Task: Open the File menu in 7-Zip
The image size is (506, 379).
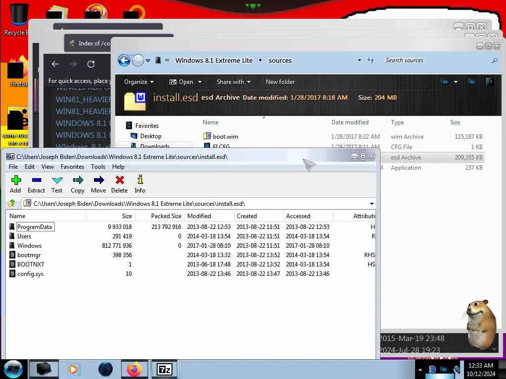Action: click(13, 167)
